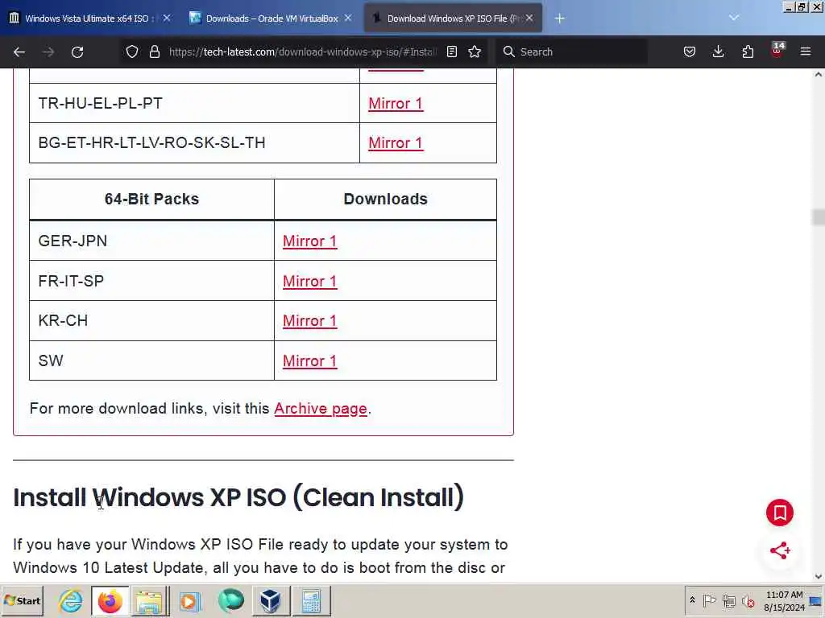
Task: Open Mirror 1 for SW 64-bit pack
Action: [x=310, y=361]
